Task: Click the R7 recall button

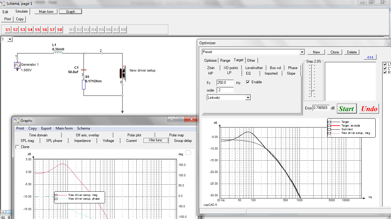Action: [116, 30]
